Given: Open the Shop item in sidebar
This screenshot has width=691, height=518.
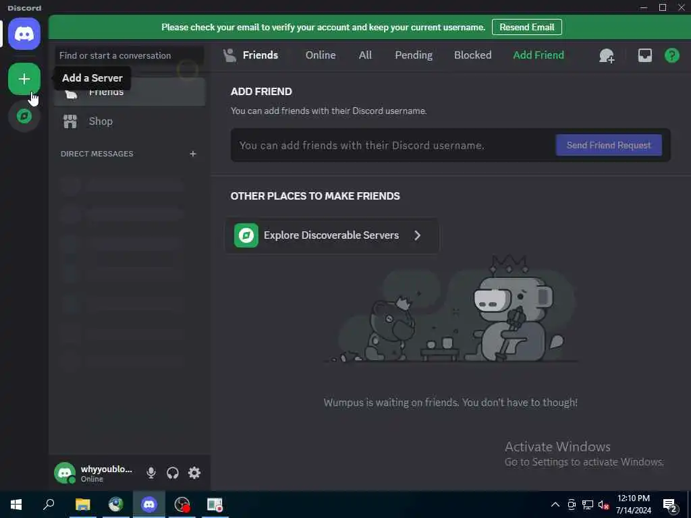Looking at the screenshot, I should 129,121.
